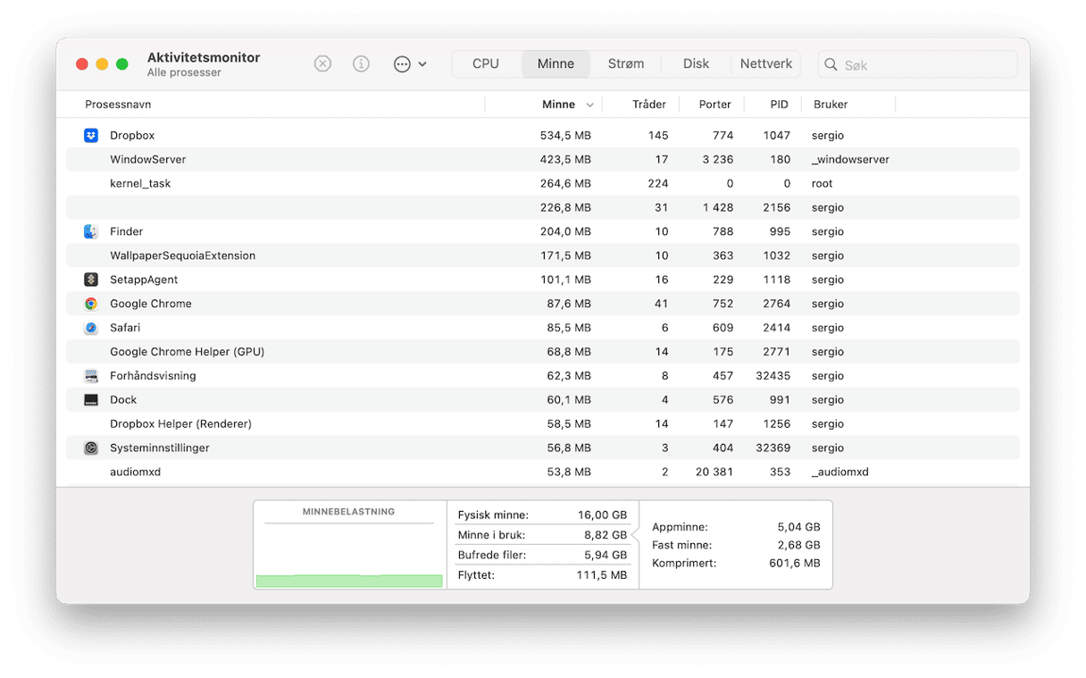This screenshot has width=1086, height=678.
Task: Click the Dropbox app icon
Action: (91, 136)
